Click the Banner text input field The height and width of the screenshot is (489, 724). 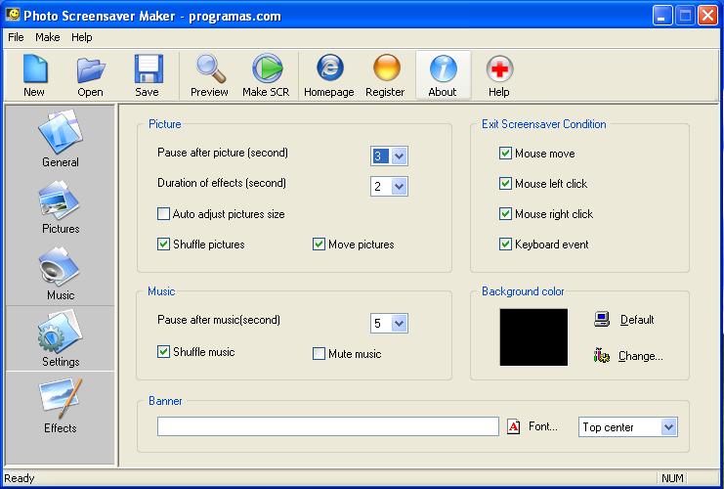(328, 426)
